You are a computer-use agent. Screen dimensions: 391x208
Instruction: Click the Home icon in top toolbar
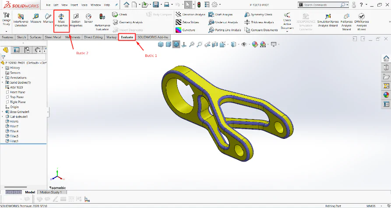[x=127, y=4]
